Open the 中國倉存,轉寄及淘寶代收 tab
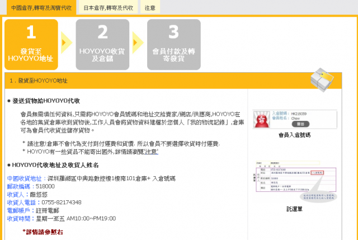Viewport: 358px width, 240px height. (x=41, y=7)
